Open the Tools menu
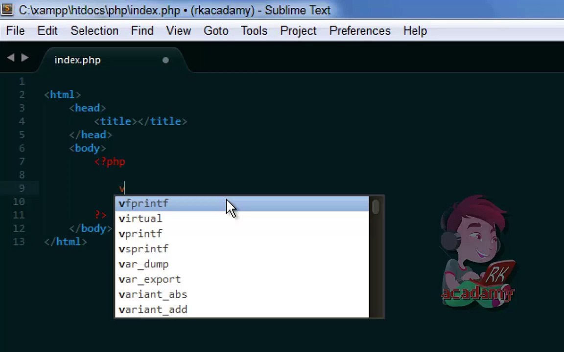Viewport: 564px width, 352px height. click(x=254, y=31)
